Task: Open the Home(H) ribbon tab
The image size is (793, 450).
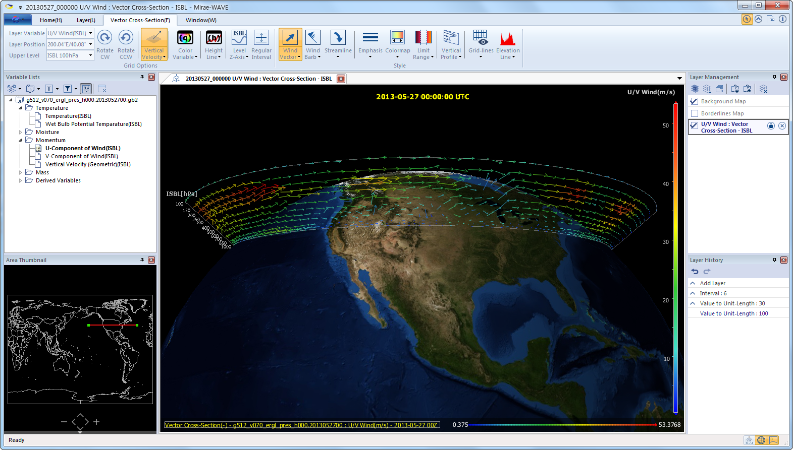Action: 51,20
